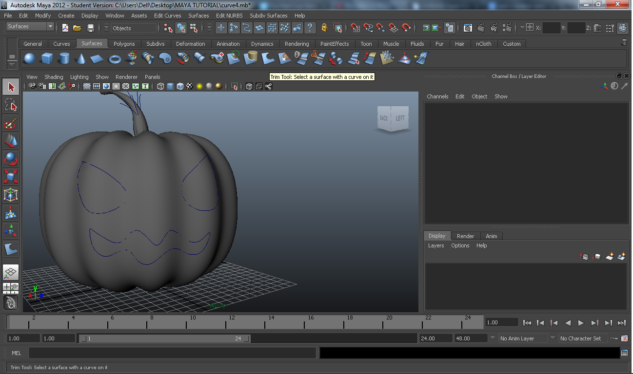Open the Surfaces menu set dropdown
Image resolution: width=633 pixels, height=374 pixels.
(30, 26)
